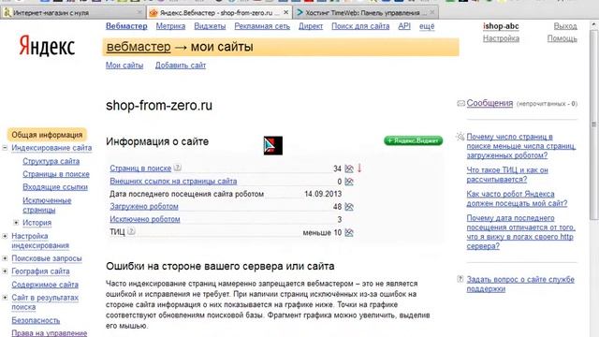Click Внешних ссылок на страницы сайта link
This screenshot has height=337, width=599.
tap(173, 181)
